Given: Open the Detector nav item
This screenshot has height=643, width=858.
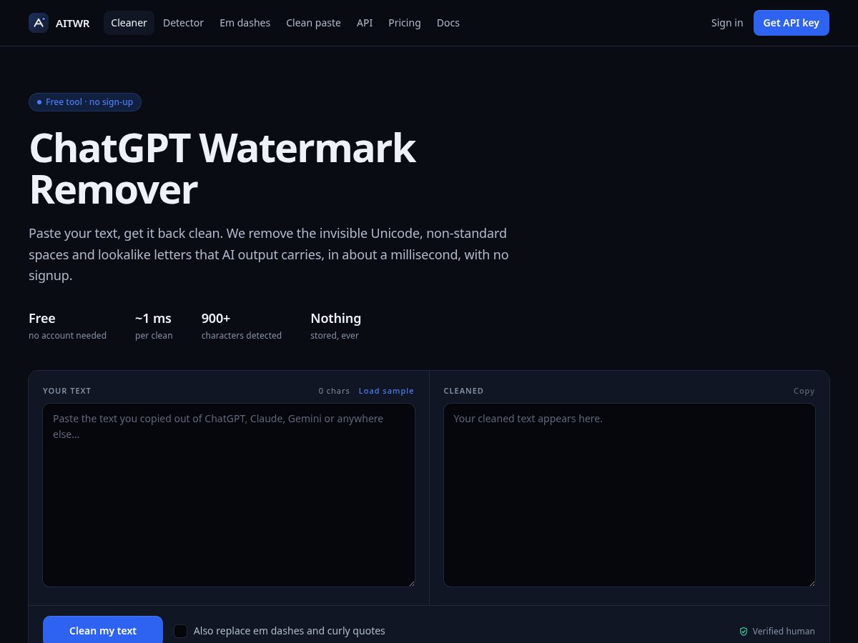Looking at the screenshot, I should (183, 23).
